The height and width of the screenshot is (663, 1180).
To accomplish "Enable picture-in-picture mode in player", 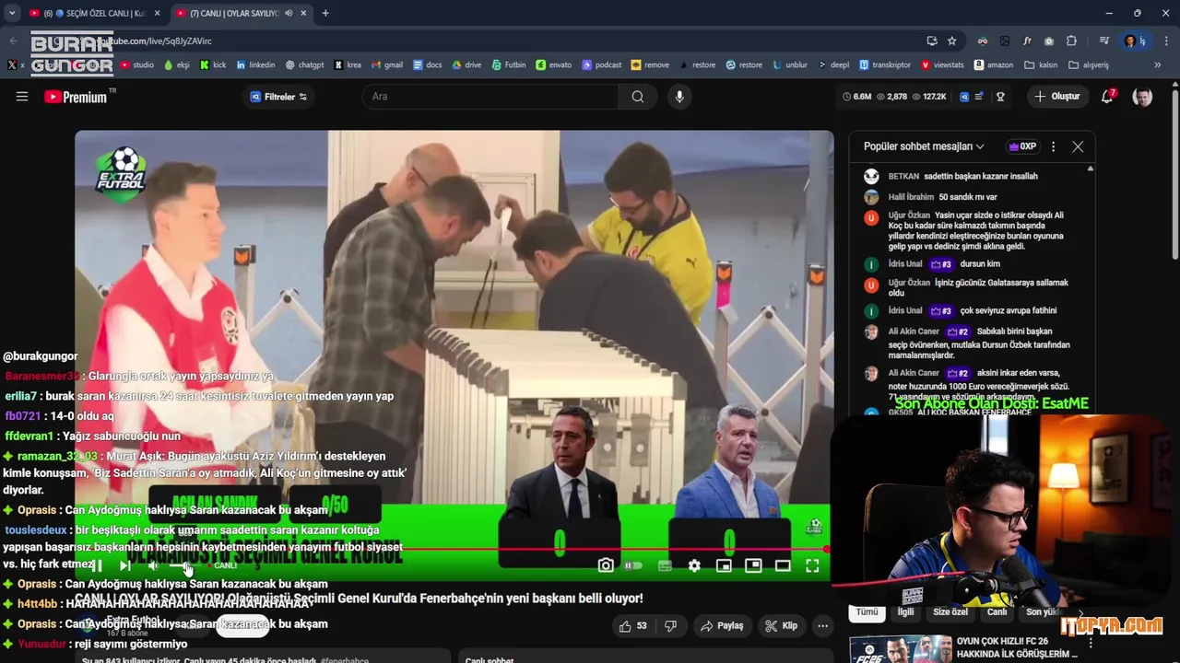I will point(753,565).
